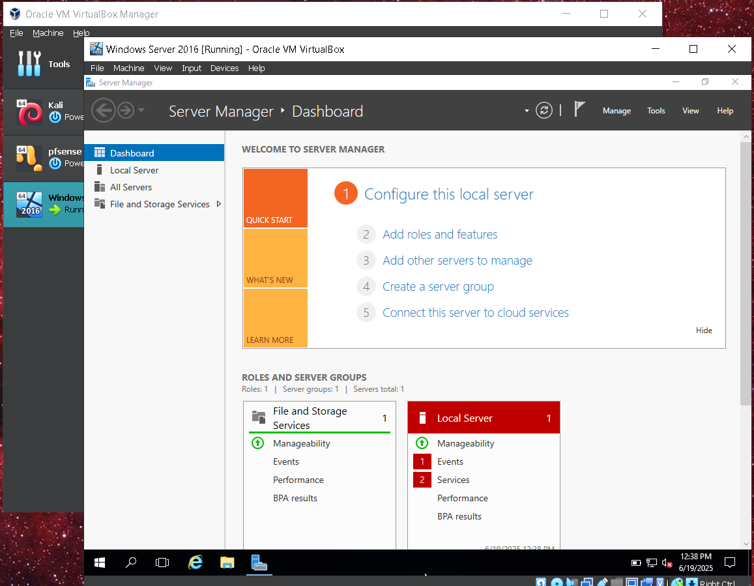The width and height of the screenshot is (754, 586).
Task: Open the Tools menu in Server Manager header
Action: 656,111
